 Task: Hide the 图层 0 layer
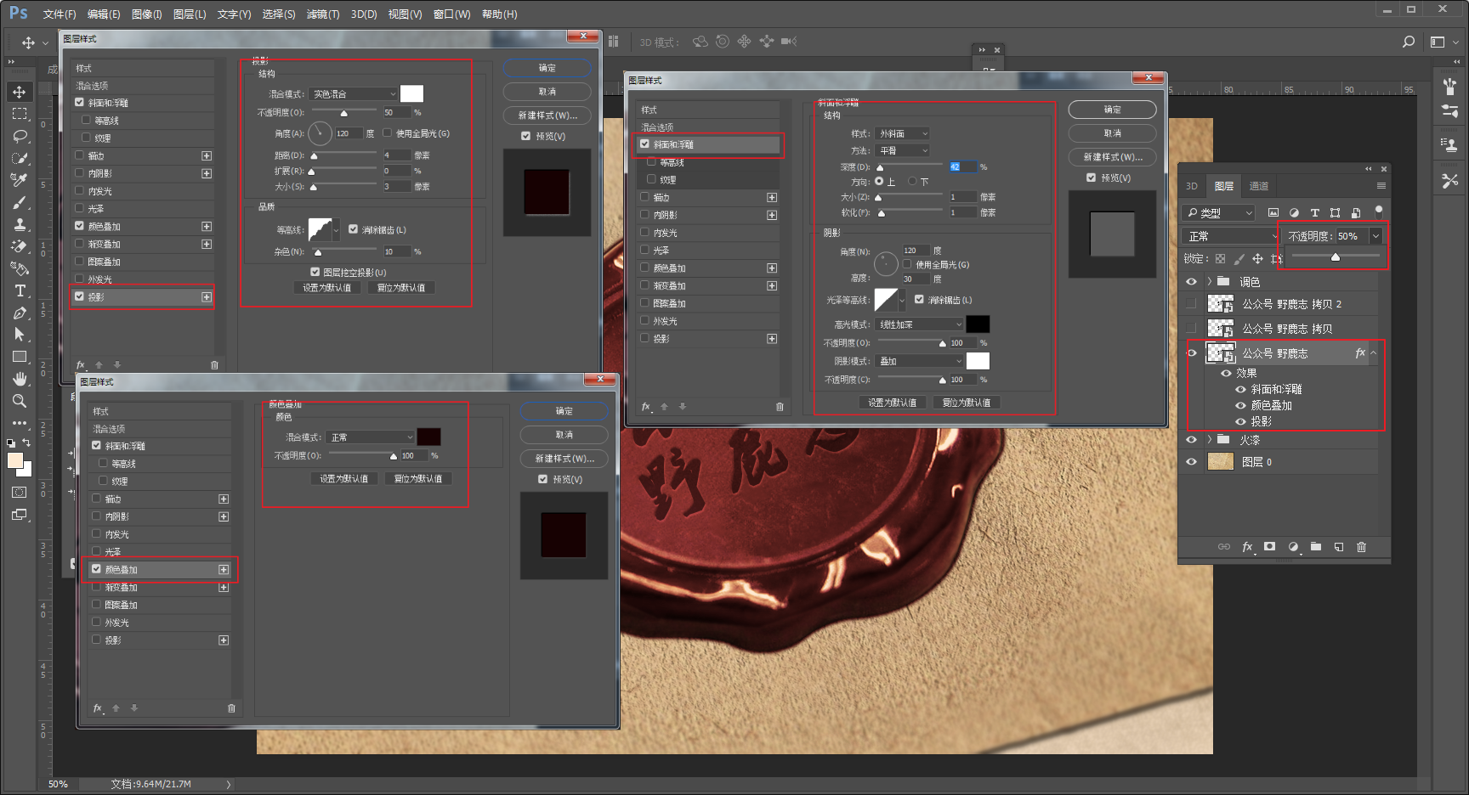click(1191, 462)
